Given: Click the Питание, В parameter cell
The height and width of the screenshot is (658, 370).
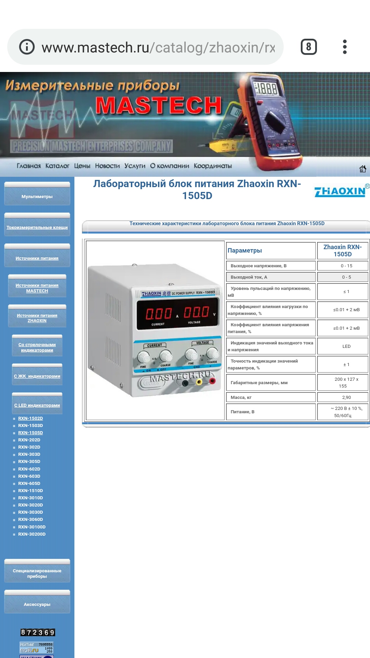Looking at the screenshot, I should tap(271, 412).
